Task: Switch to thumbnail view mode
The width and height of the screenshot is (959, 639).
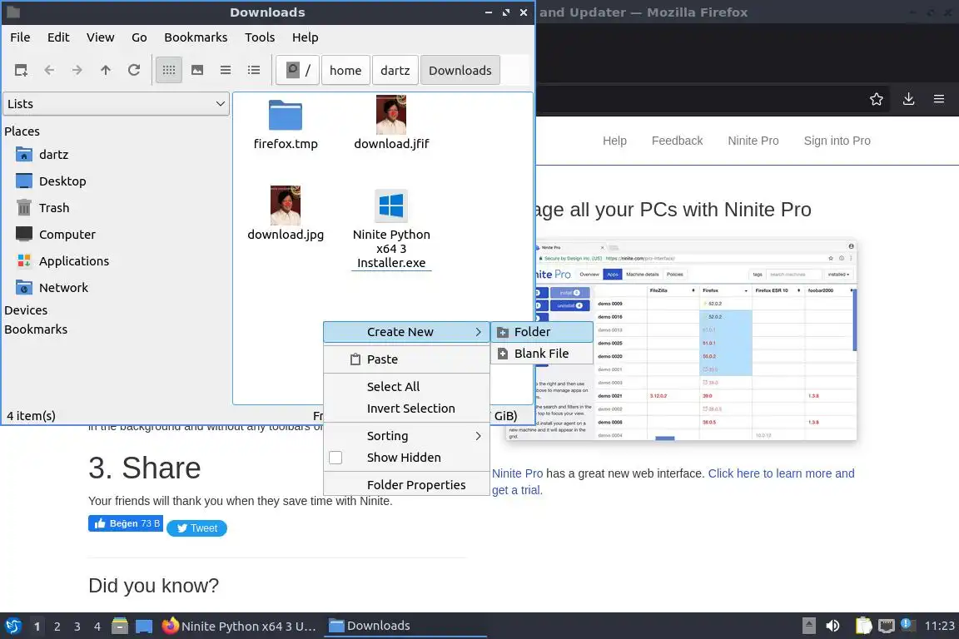Action: (197, 71)
